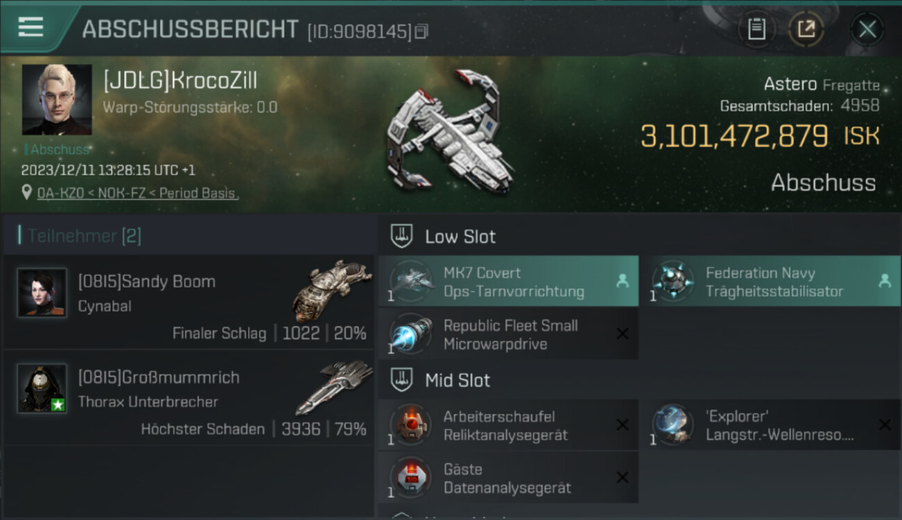Close the Abschussbericht window

coord(867,29)
